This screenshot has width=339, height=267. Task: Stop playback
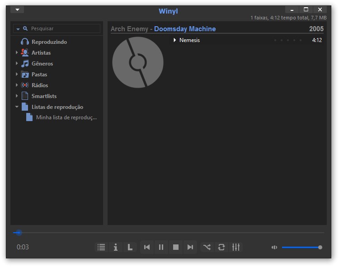[176, 247]
